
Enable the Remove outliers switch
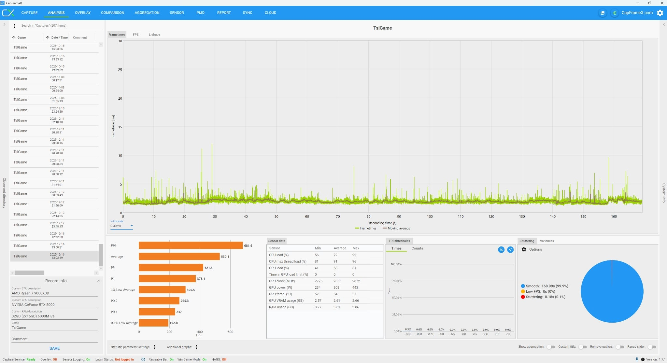tap(619, 347)
